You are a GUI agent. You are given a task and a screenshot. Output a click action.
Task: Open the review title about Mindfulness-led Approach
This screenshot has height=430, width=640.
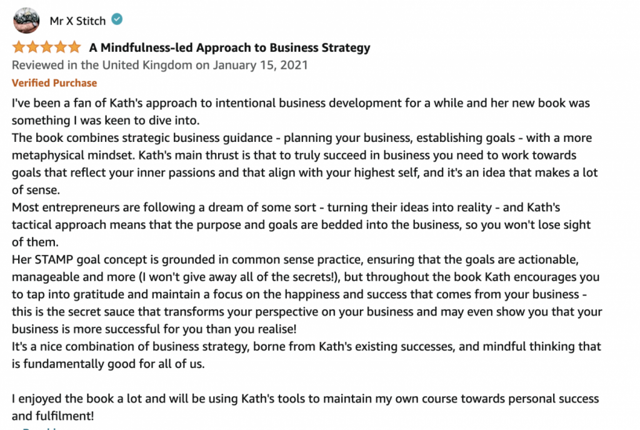(x=230, y=47)
